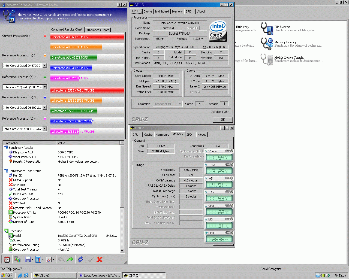
Task: Click the red Current Processor color swatch
Action: (x=45, y=36)
